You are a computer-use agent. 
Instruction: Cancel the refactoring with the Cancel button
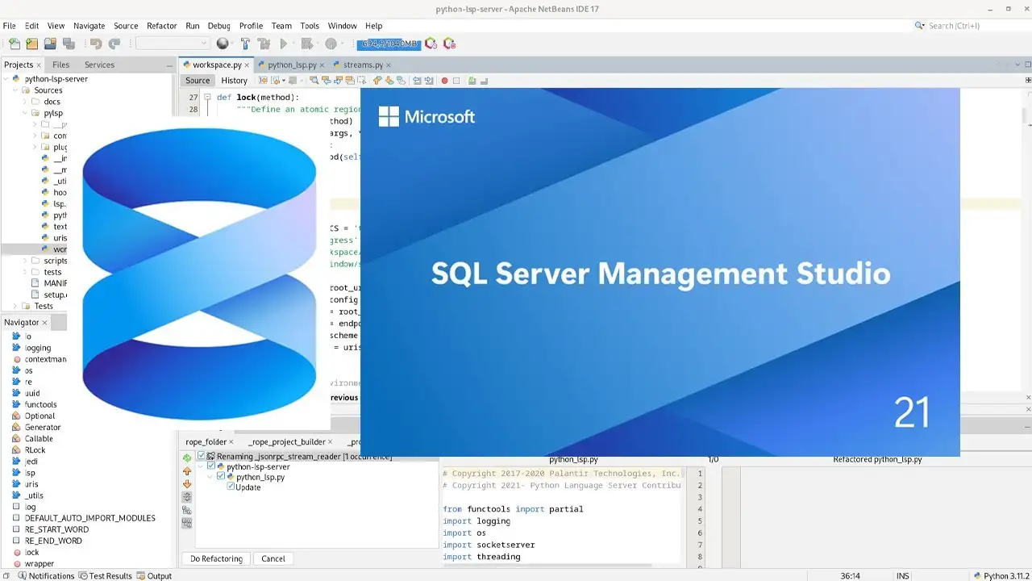pos(273,558)
